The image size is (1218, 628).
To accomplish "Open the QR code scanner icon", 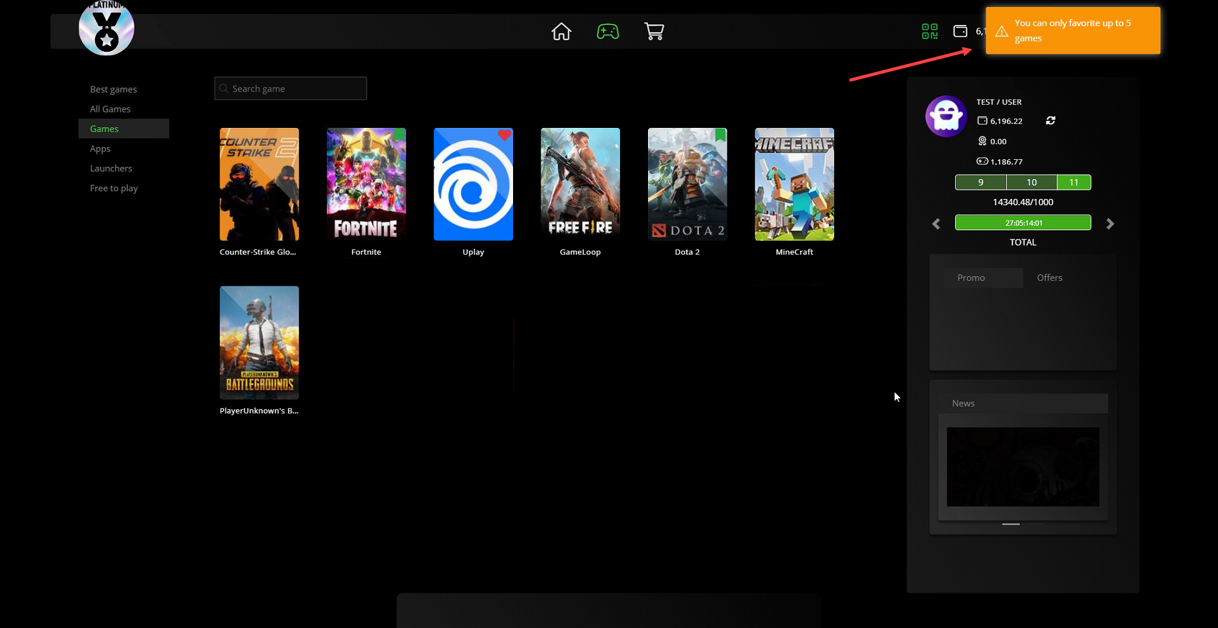I will (x=929, y=31).
